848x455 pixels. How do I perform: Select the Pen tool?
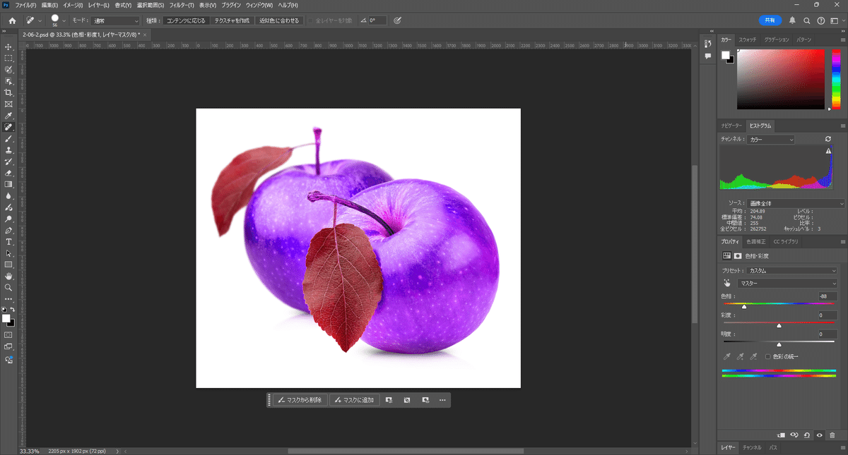pos(8,230)
